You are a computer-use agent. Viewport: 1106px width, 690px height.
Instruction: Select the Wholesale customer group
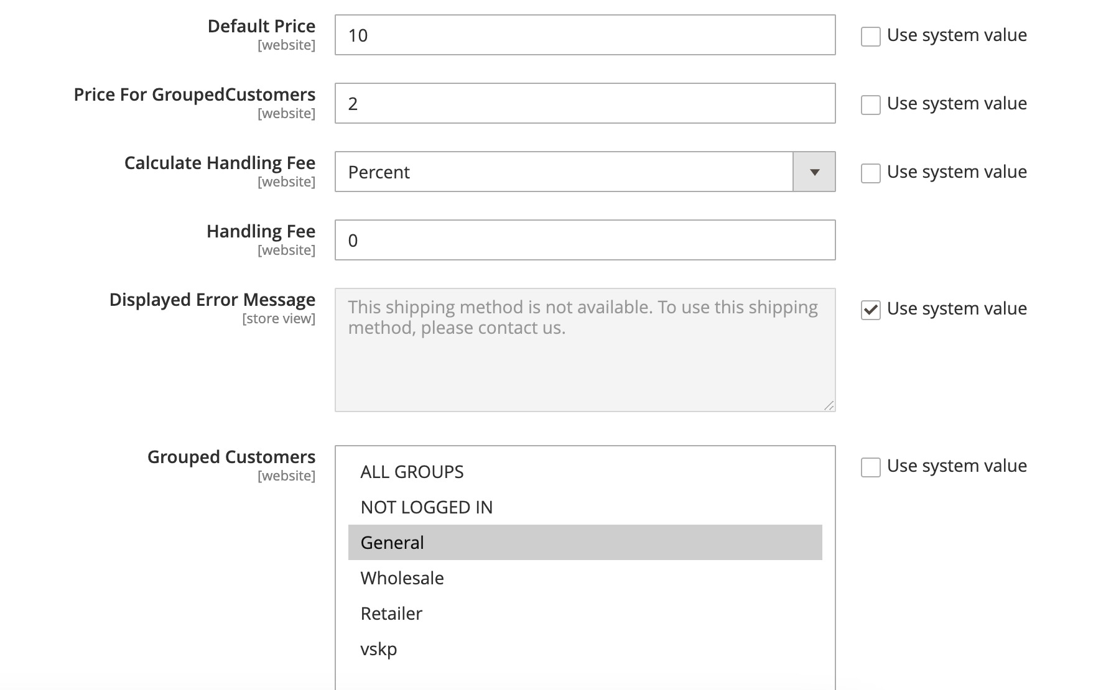pyautogui.click(x=402, y=578)
